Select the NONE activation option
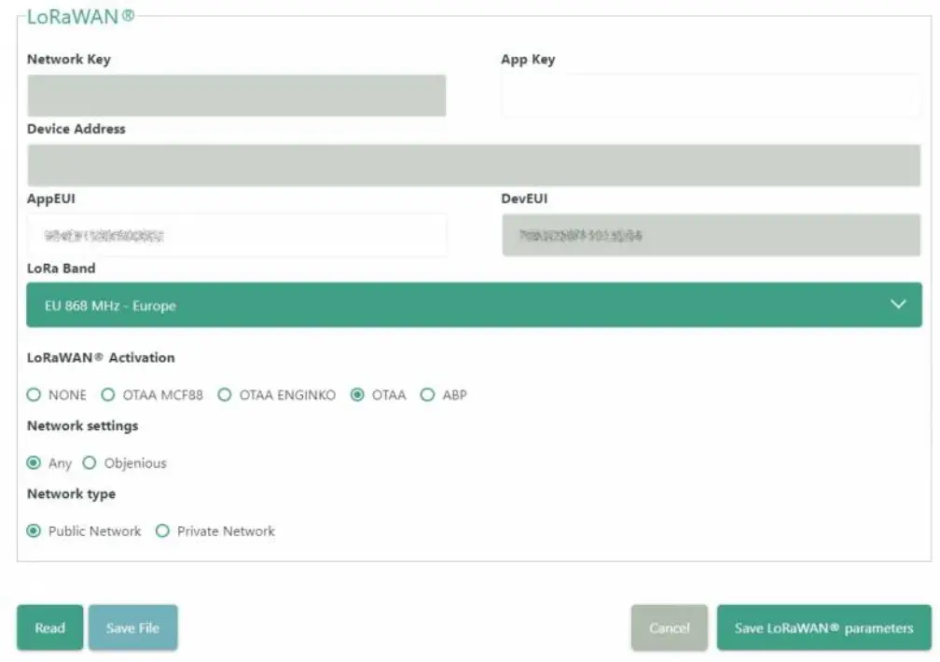 (x=34, y=394)
